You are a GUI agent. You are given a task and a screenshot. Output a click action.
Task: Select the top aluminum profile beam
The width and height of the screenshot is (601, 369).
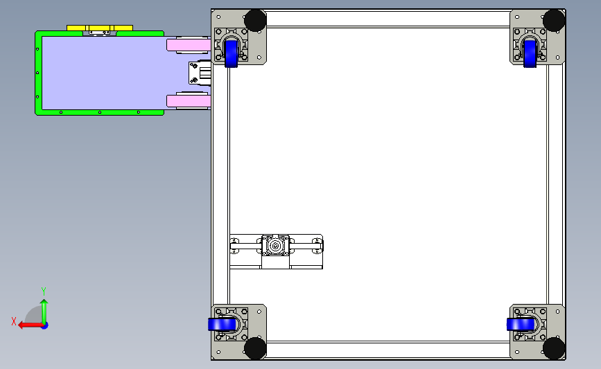pos(388,19)
